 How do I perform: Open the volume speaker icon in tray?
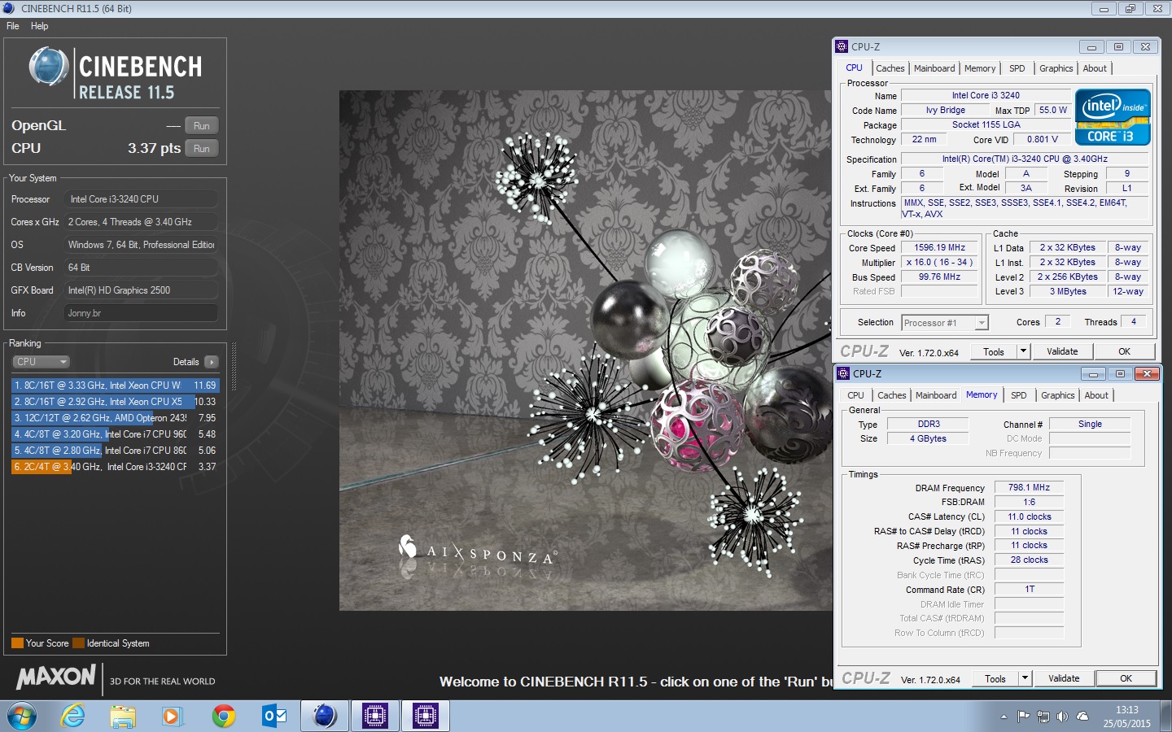(1062, 717)
